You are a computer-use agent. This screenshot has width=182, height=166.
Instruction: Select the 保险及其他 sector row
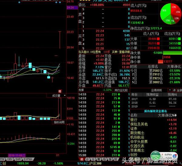153,124
